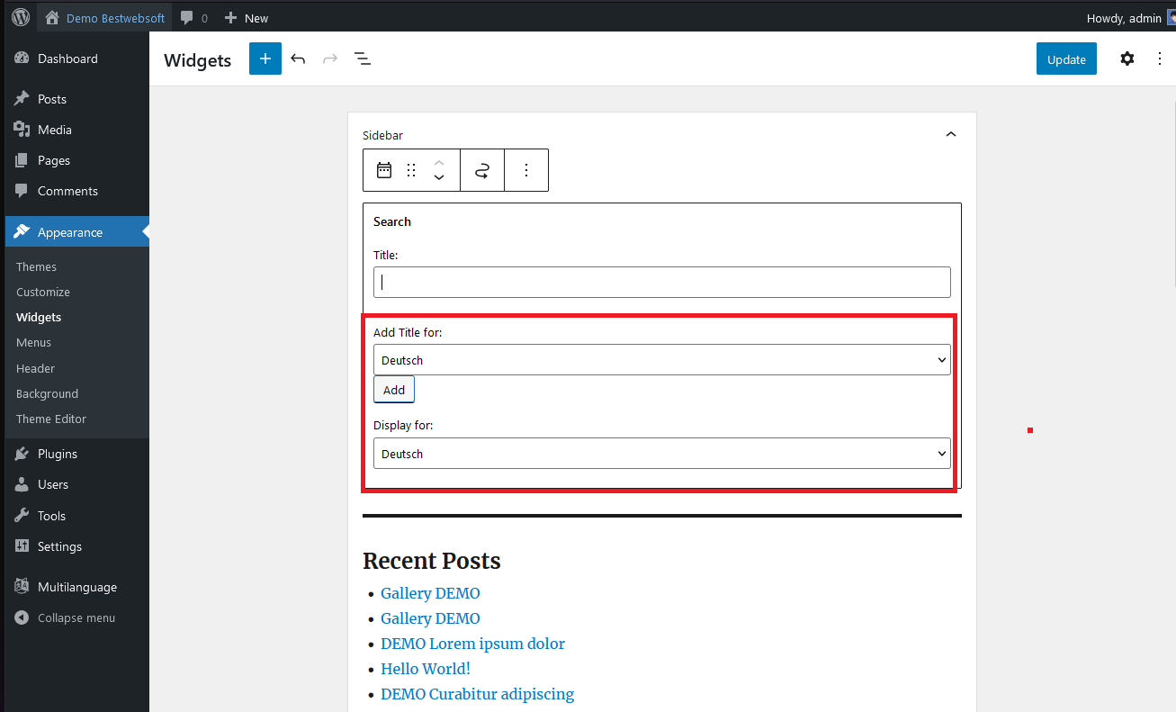Open Customize submenu link
1176x712 pixels.
tap(43, 292)
